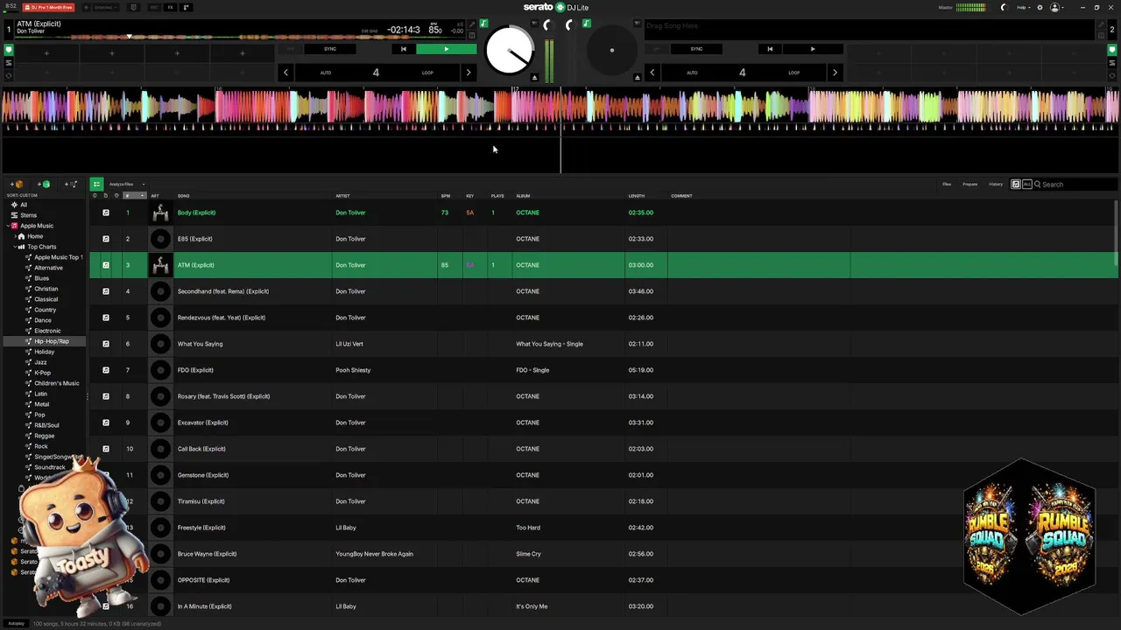The width and height of the screenshot is (1121, 630).
Task: Sort library by the SONG column header
Action: coord(184,196)
